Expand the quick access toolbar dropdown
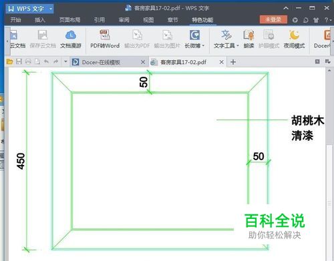 point(65,61)
